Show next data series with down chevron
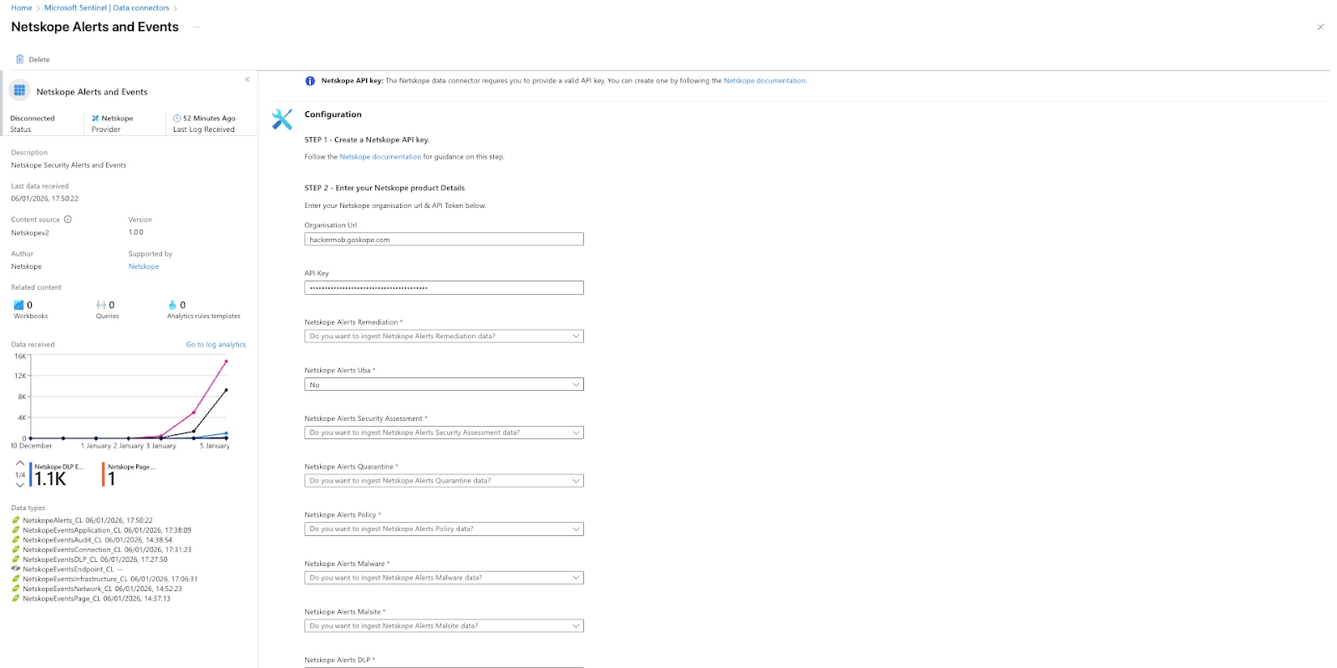Image resolution: width=1337 pixels, height=668 pixels. pos(20,485)
